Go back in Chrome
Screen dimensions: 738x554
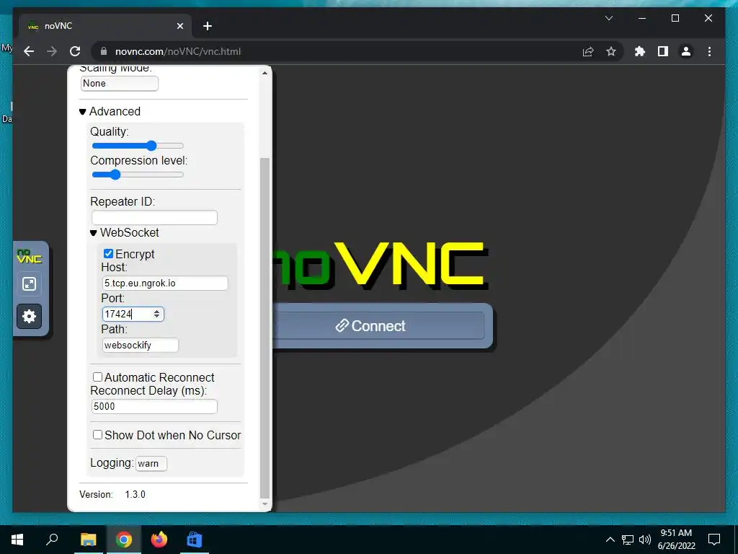29,51
